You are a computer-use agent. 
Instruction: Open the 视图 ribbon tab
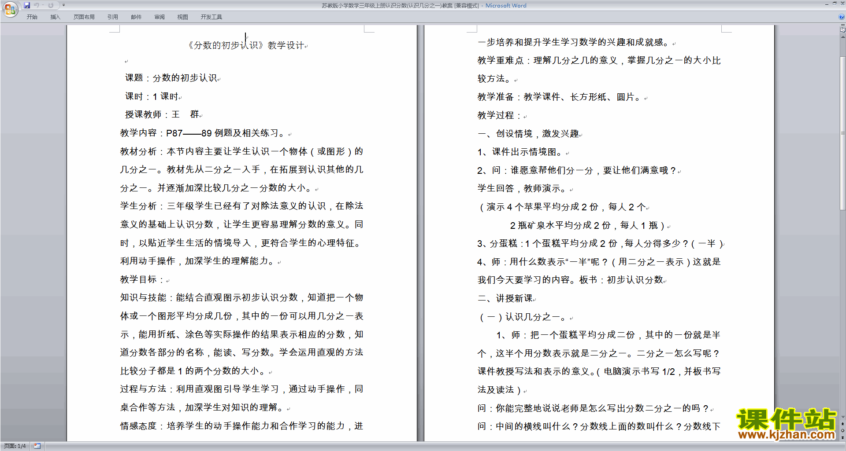click(183, 17)
